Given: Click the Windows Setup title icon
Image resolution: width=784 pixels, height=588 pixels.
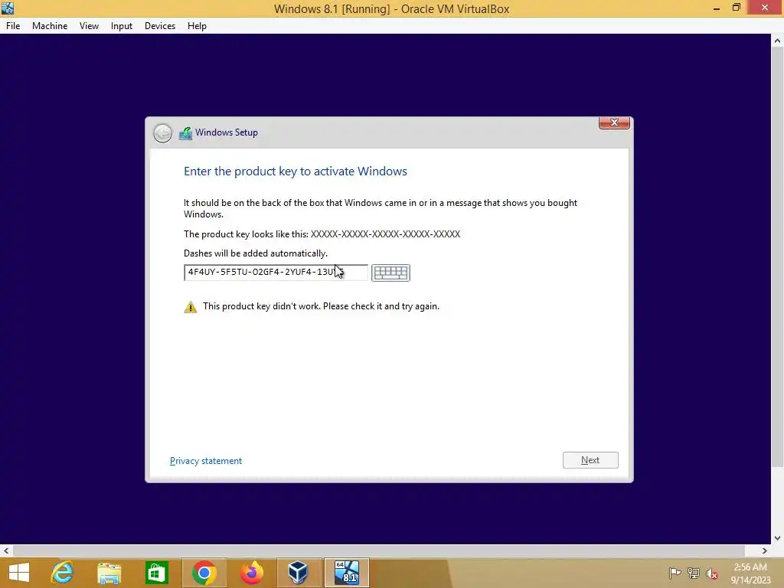Looking at the screenshot, I should 185,133.
